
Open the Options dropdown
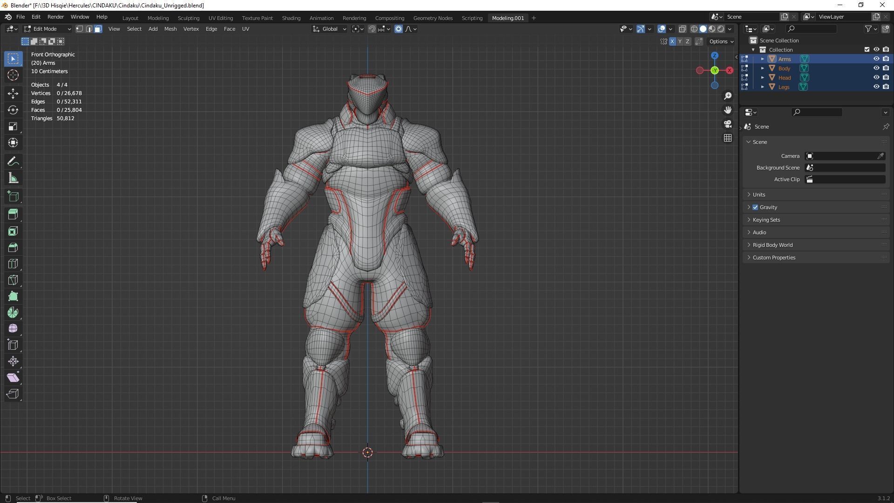click(x=721, y=41)
